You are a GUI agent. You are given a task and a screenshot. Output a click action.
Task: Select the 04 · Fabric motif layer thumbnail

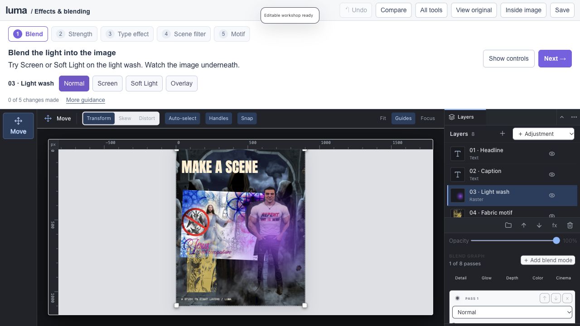click(x=458, y=213)
